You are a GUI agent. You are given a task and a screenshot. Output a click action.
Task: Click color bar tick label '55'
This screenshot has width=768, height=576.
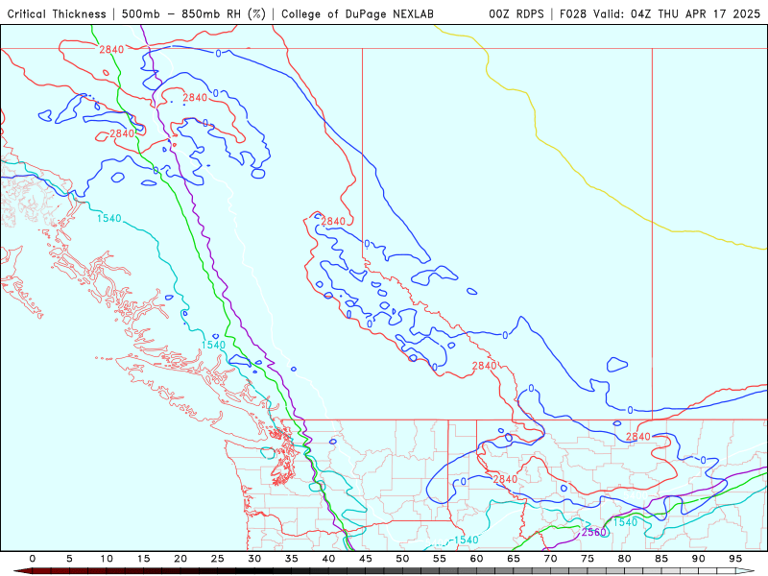point(440,559)
